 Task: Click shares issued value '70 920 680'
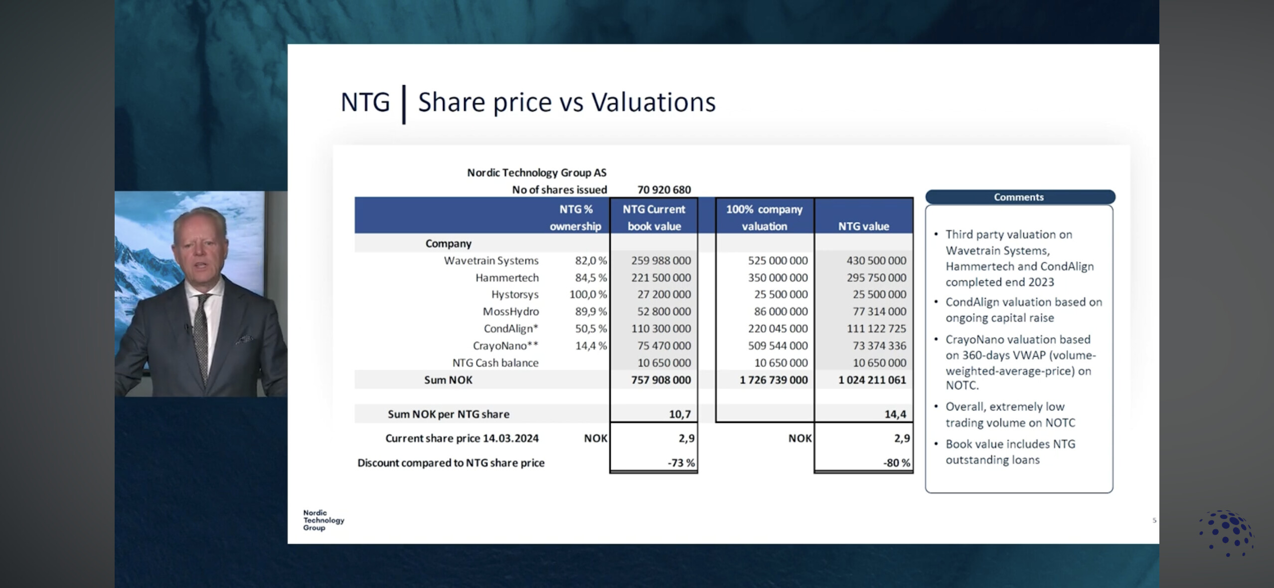point(664,190)
